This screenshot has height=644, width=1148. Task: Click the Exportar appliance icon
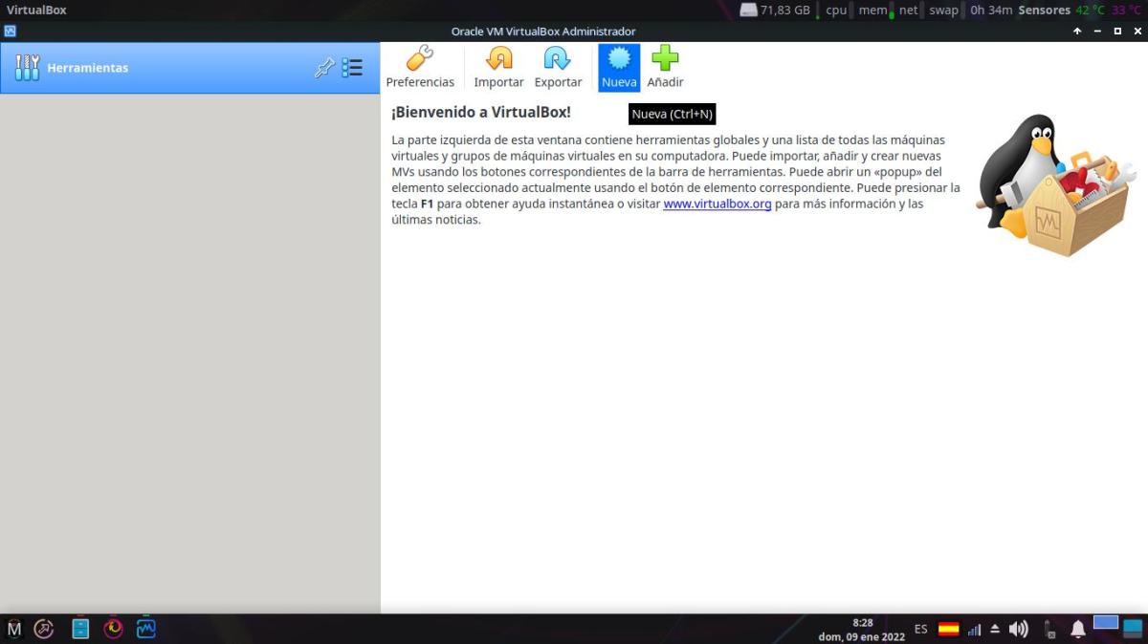coord(558,68)
